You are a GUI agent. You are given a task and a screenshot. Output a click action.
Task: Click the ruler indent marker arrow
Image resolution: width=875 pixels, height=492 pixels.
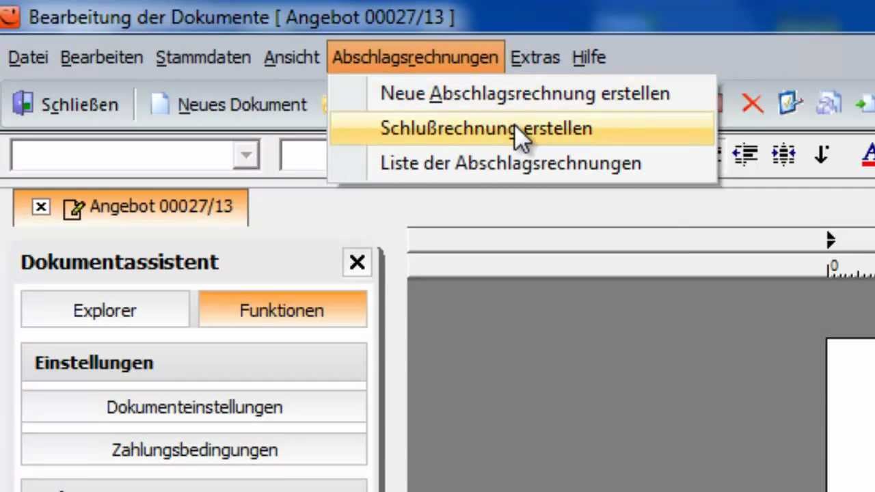click(831, 240)
